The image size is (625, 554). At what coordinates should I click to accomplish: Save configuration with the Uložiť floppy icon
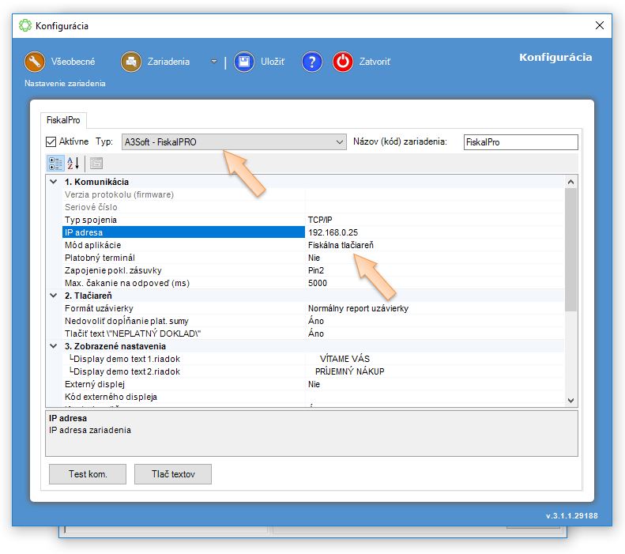pyautogui.click(x=245, y=62)
